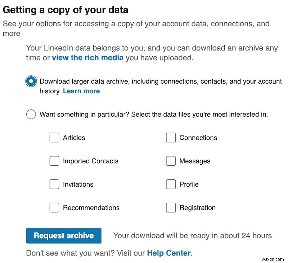The height and width of the screenshot is (263, 288).
Task: Check the Registration checkbox
Action: [x=171, y=208]
